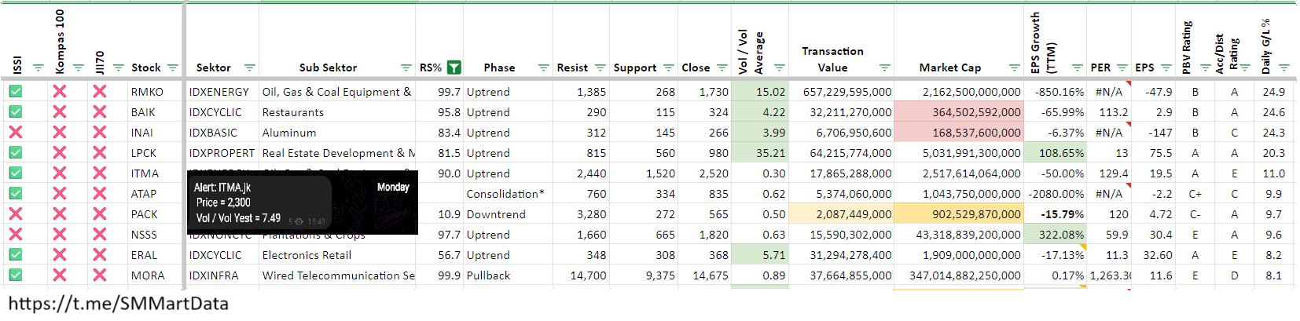Click Kompas 100 red X in RMKO row
This screenshot has height=321, width=1300.
(60, 92)
